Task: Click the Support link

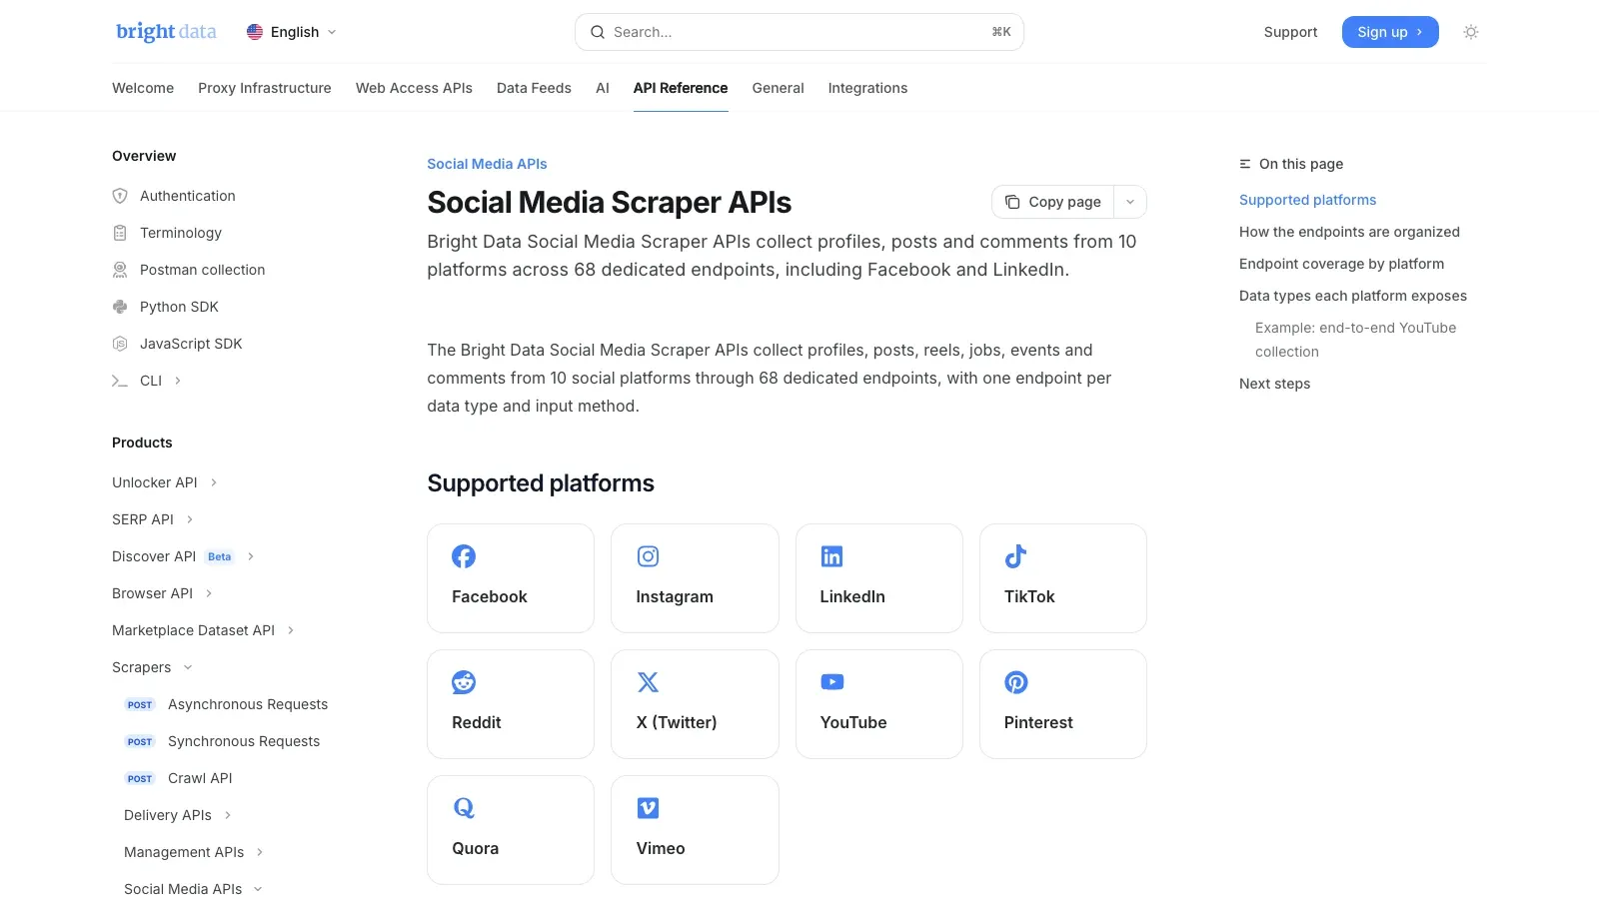Action: click(x=1290, y=32)
